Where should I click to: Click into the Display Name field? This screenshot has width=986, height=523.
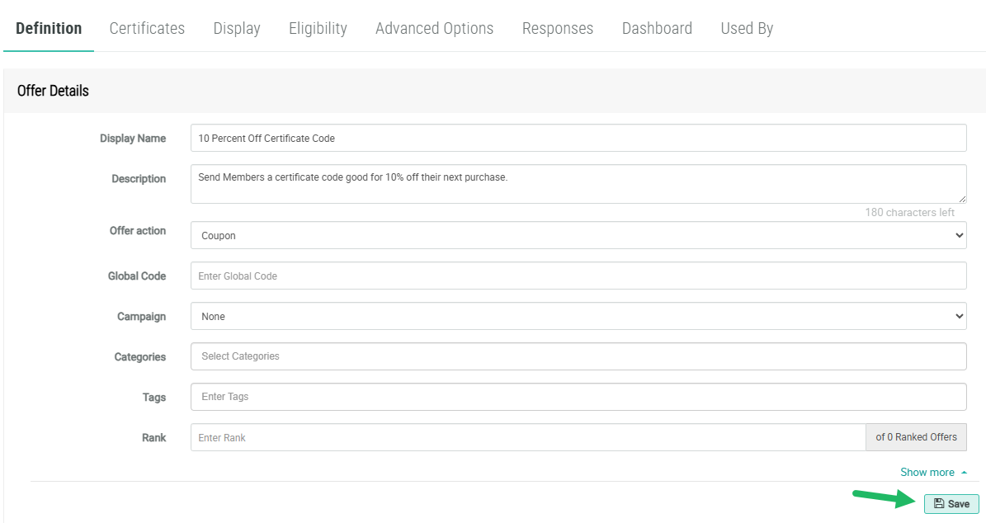578,138
